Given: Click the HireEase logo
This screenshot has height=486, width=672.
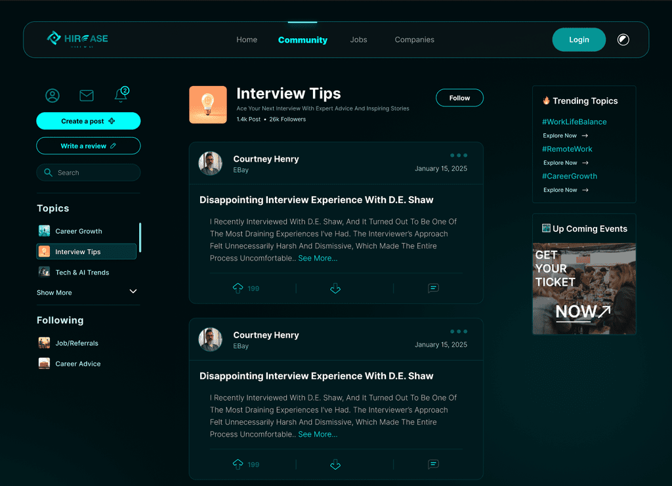Looking at the screenshot, I should coord(77,39).
